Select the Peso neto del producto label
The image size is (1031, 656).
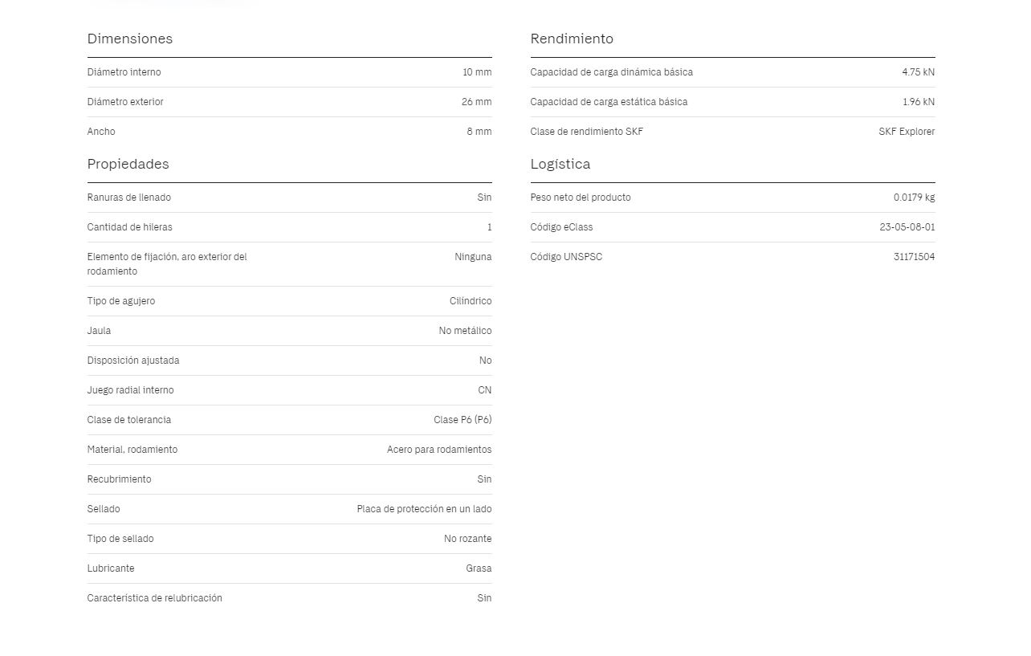coord(581,198)
